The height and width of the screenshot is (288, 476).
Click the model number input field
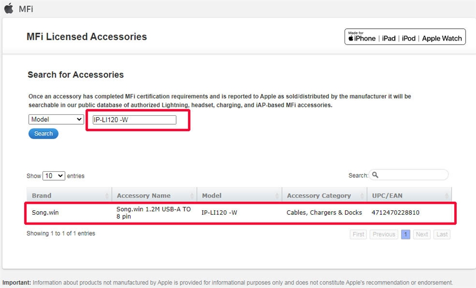pos(134,120)
